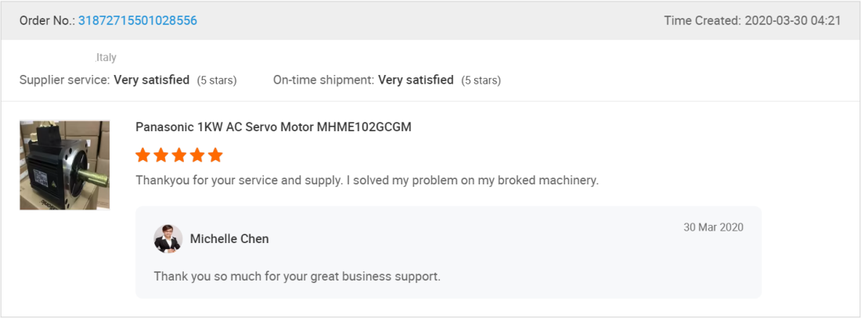Click the reply date 30 Mar 2020
The image size is (861, 318).
click(x=713, y=227)
